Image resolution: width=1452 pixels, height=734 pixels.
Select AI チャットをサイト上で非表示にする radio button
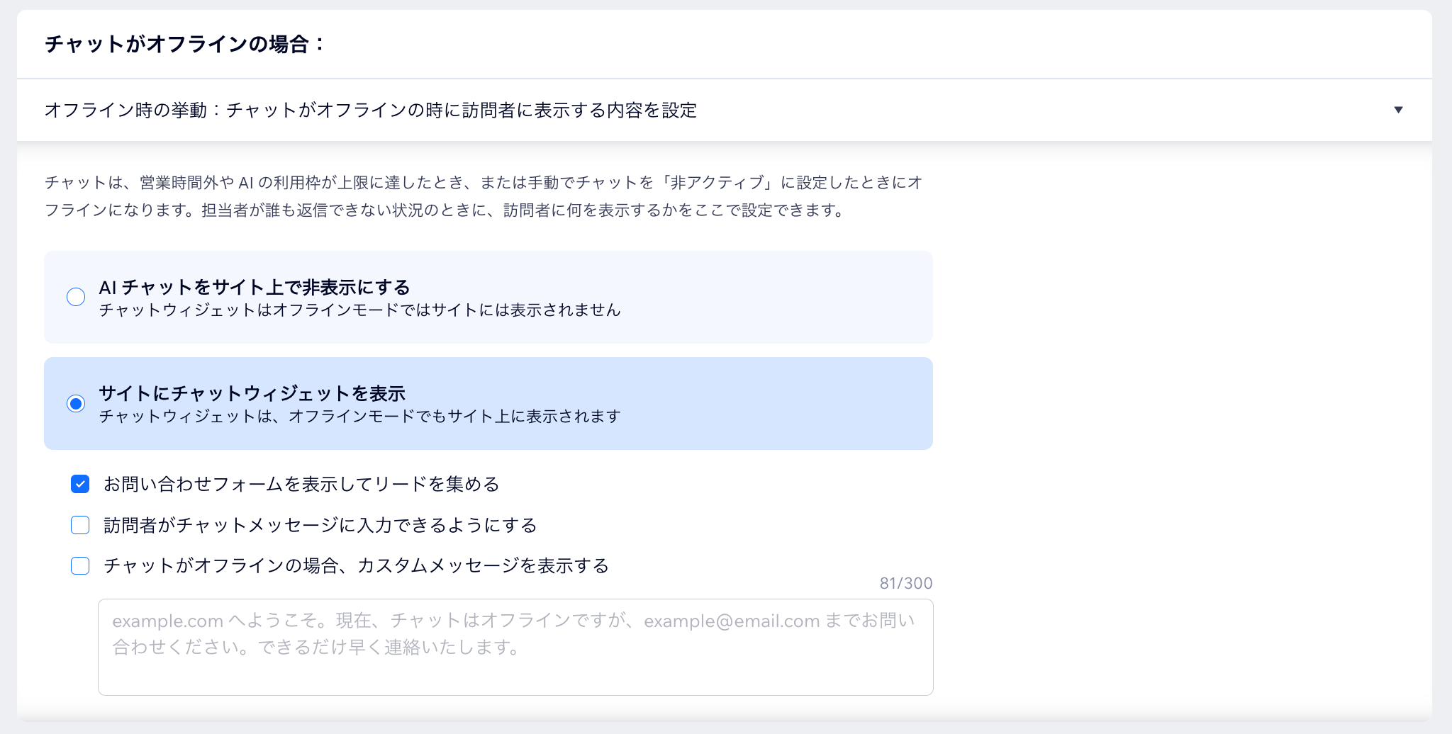[76, 297]
